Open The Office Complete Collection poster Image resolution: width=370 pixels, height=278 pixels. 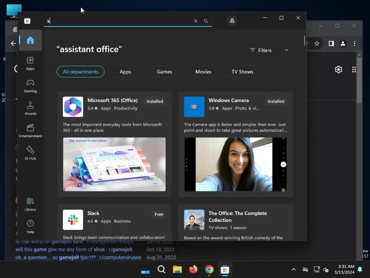[x=194, y=220]
